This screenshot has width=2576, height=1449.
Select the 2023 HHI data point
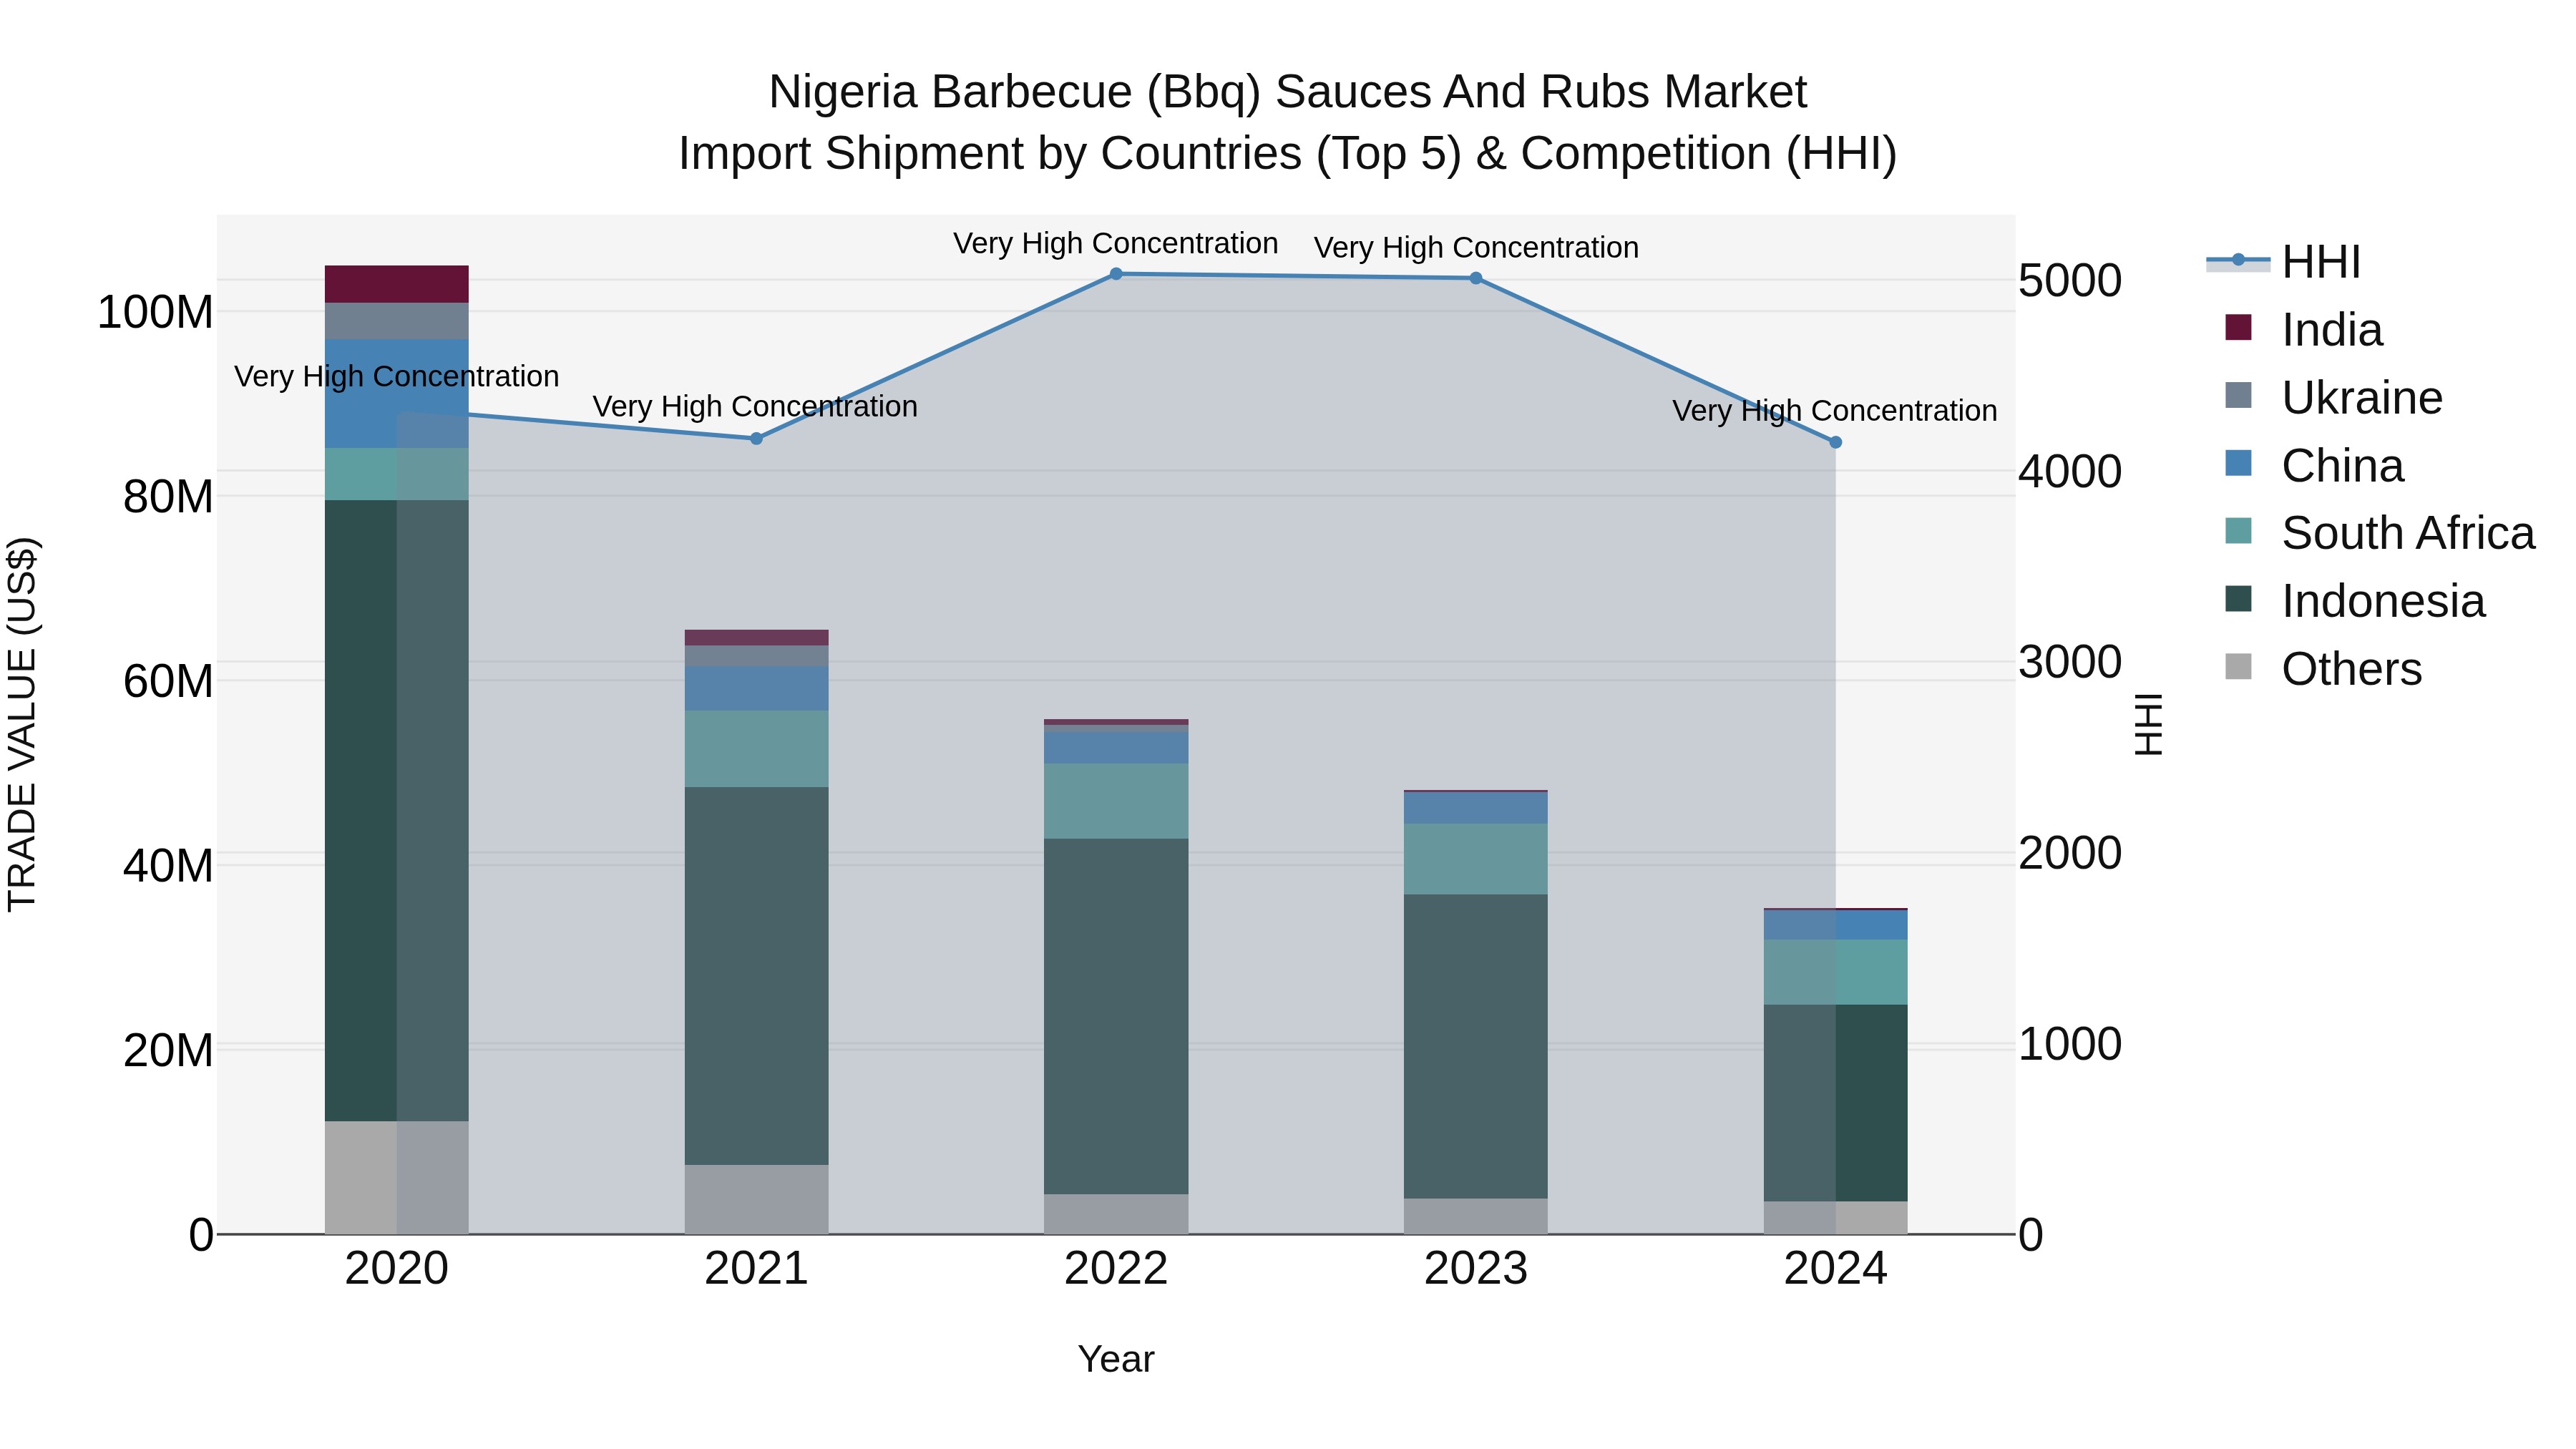pos(1476,278)
